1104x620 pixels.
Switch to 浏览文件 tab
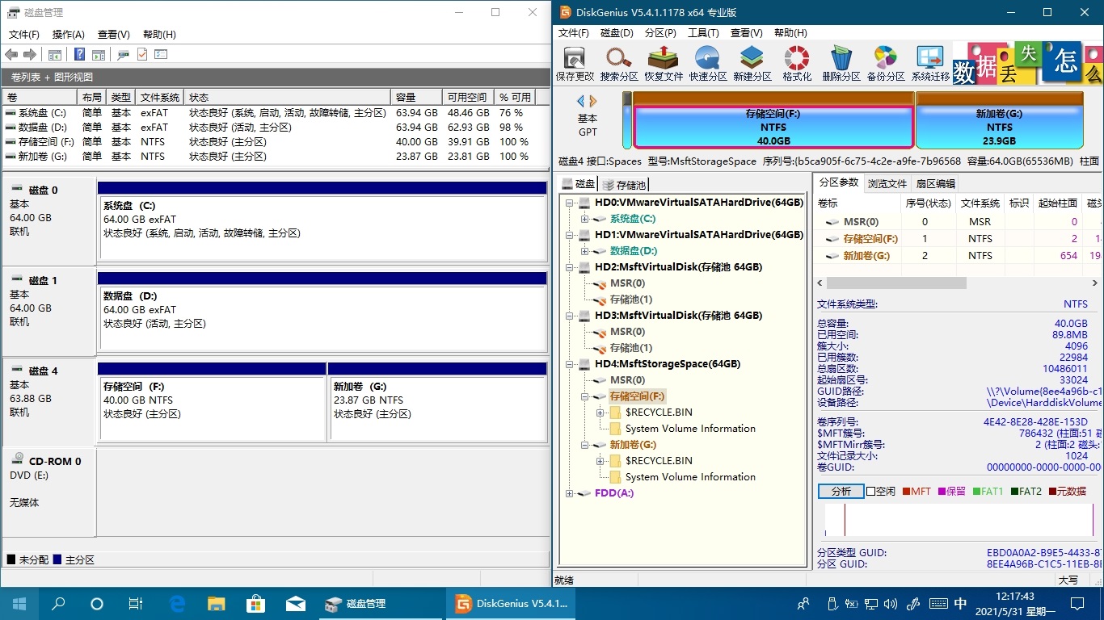[887, 183]
